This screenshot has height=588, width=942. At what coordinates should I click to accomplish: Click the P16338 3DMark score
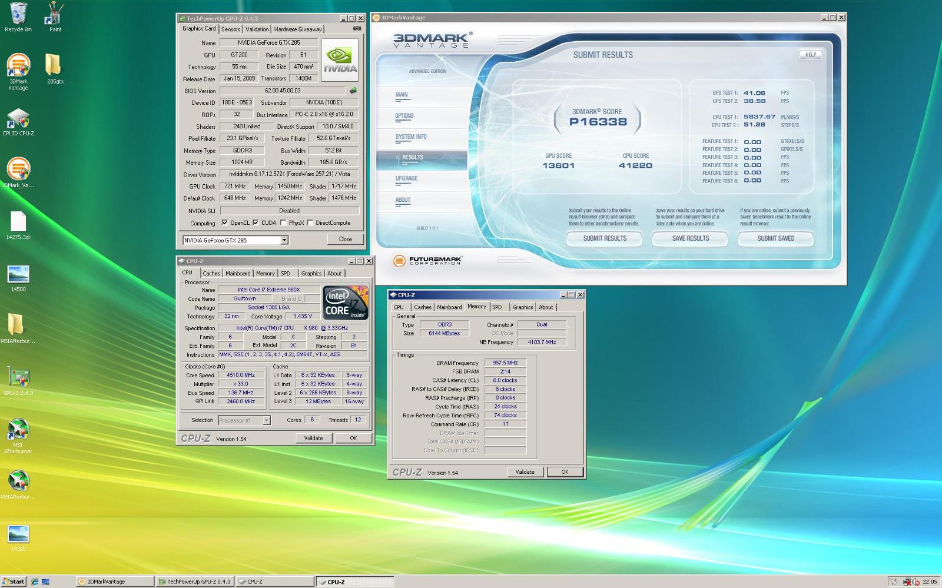pos(598,122)
